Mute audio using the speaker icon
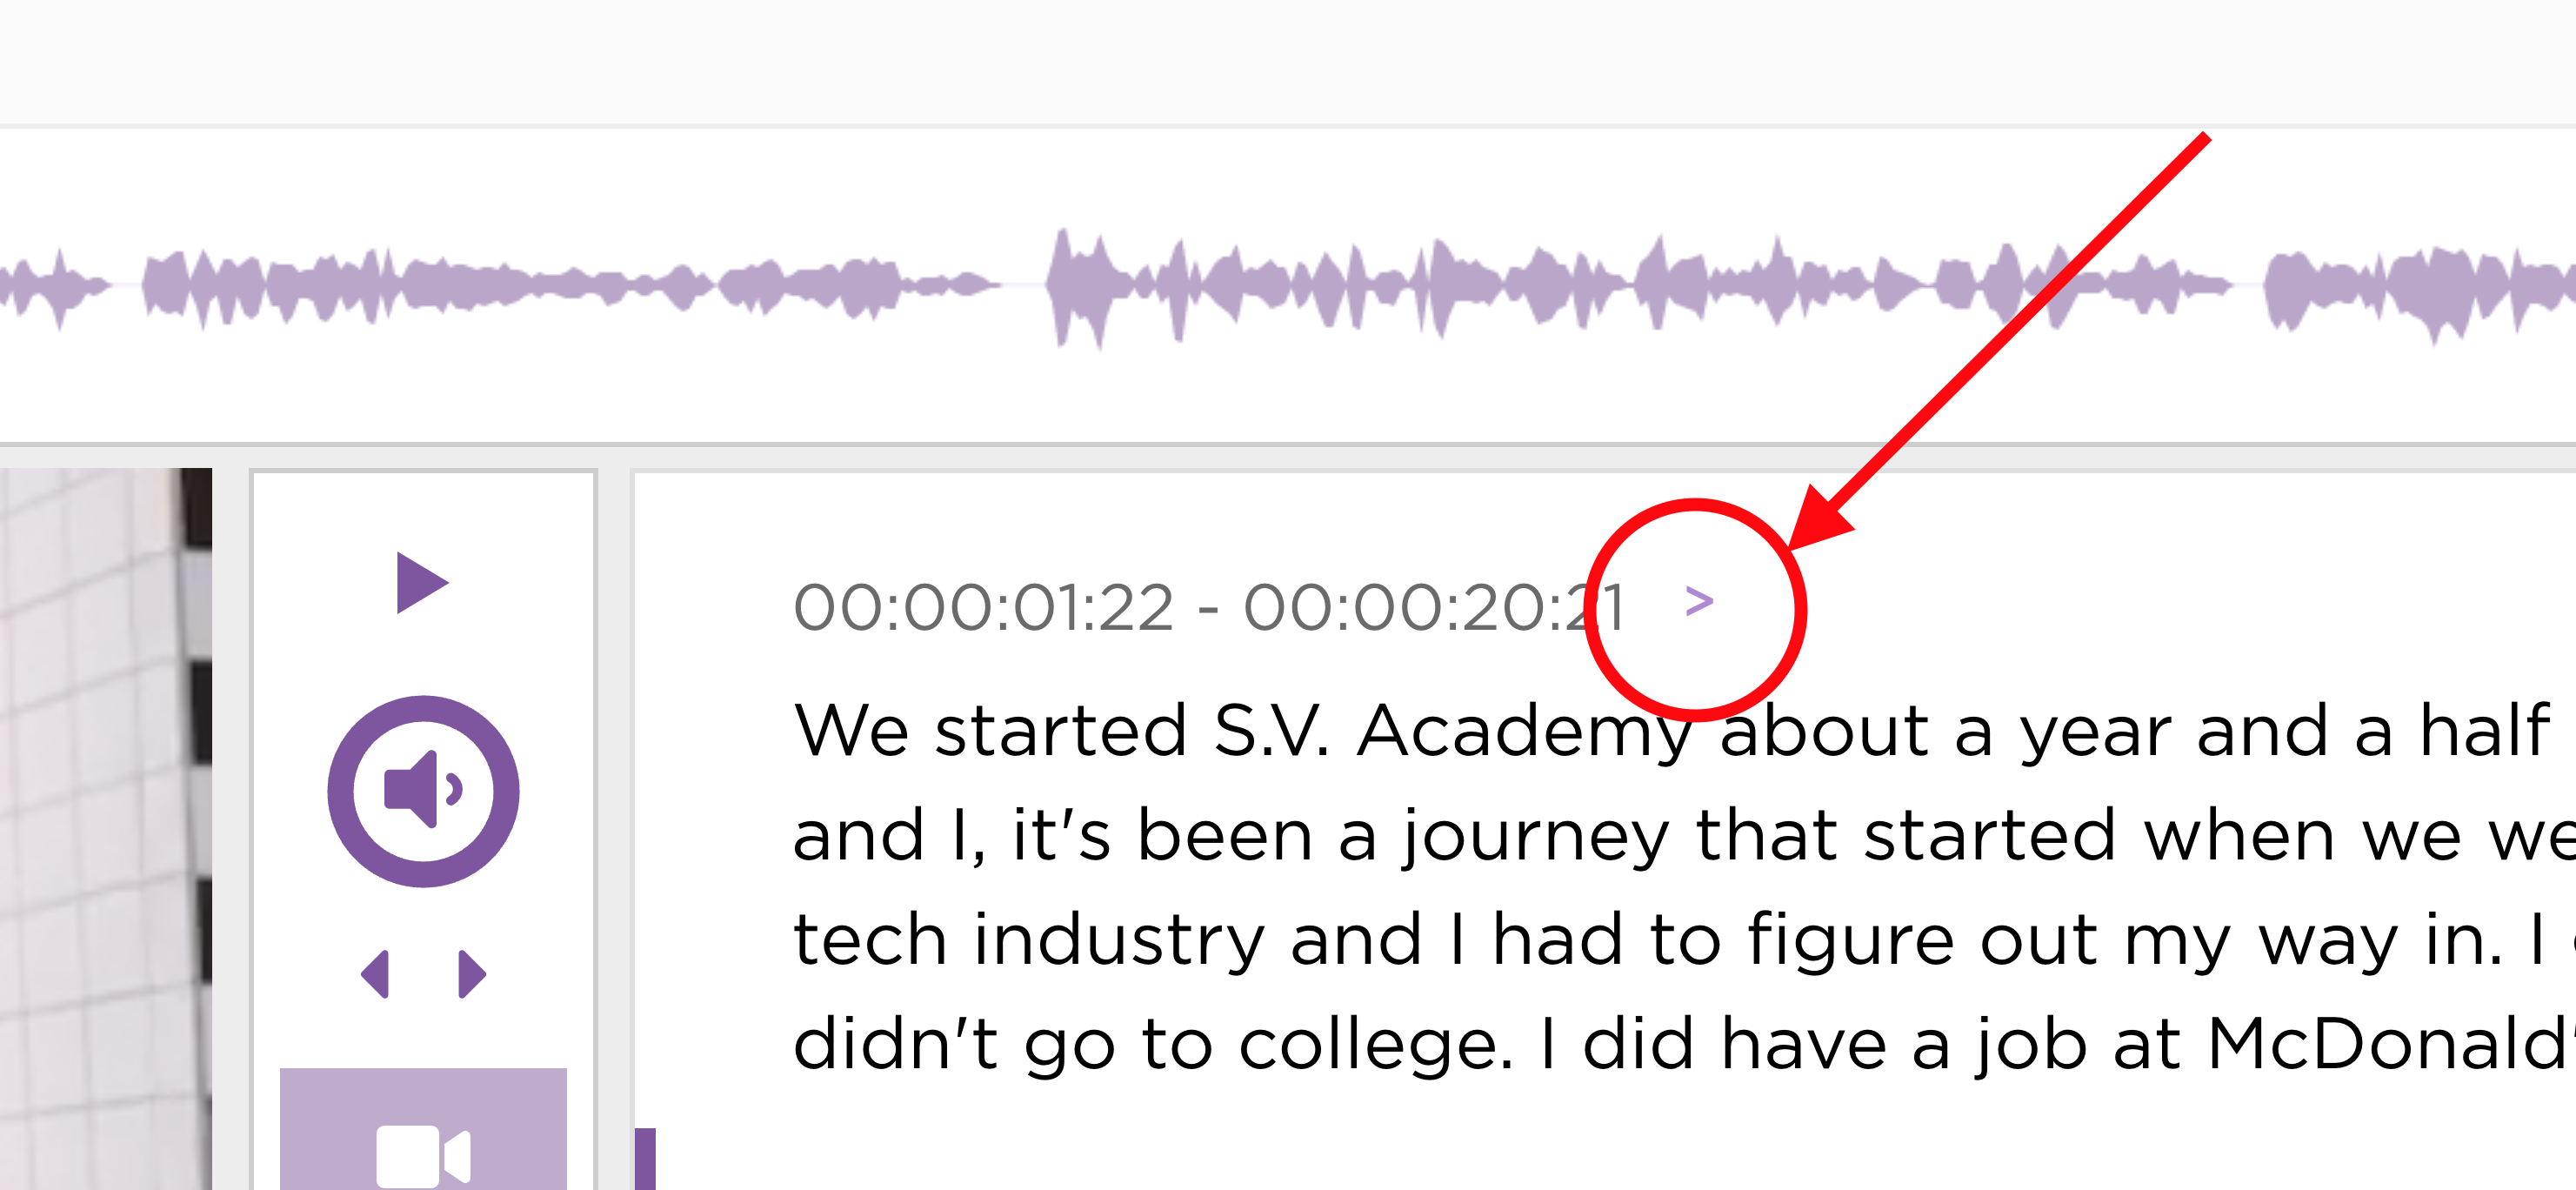 pyautogui.click(x=424, y=789)
